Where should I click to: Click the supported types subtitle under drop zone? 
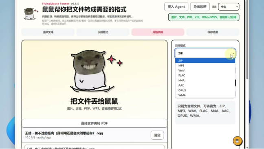[x=94, y=109]
